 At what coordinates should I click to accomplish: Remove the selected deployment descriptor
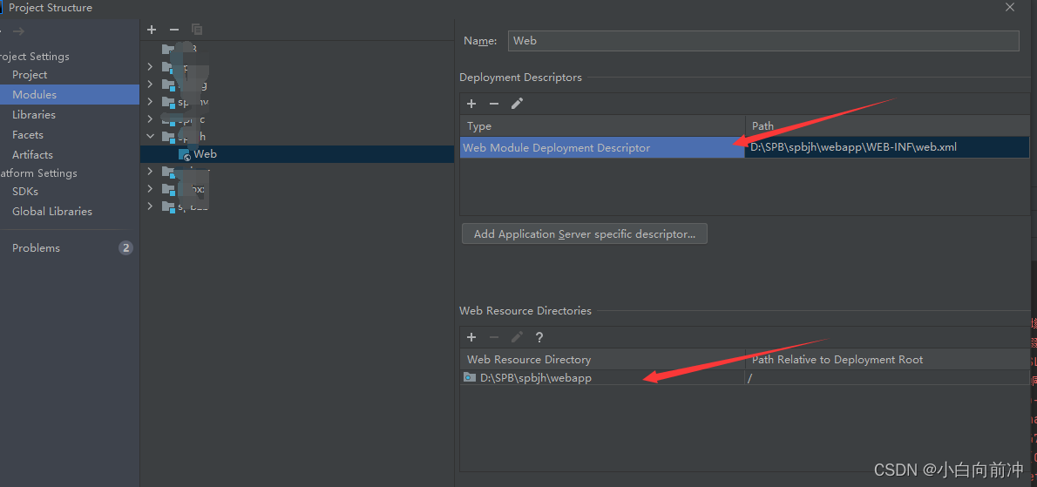tap(494, 104)
